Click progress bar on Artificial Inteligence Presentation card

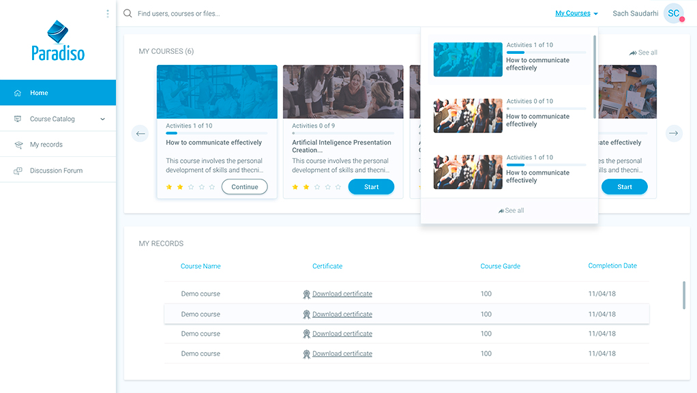343,133
